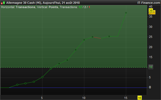The image size is (161, 100).
Task: Click the y-axis value 25
Action: pyautogui.click(x=151, y=37)
